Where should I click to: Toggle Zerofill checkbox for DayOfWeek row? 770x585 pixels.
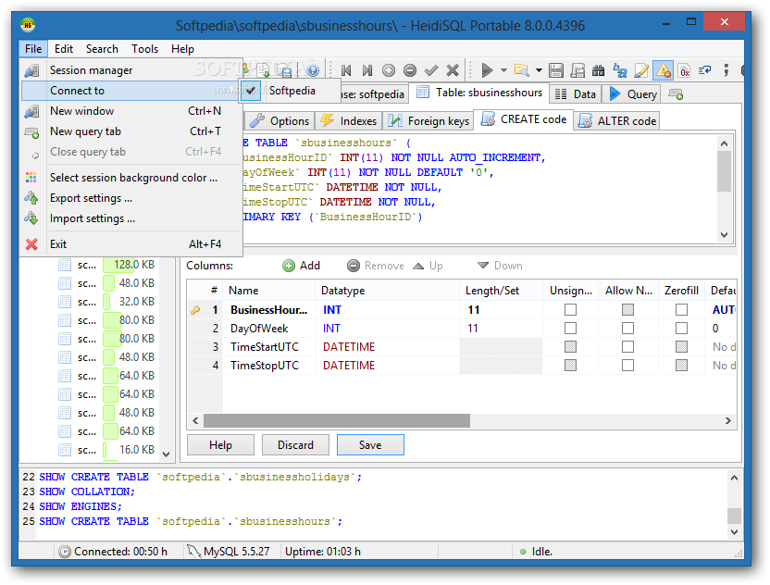681,329
